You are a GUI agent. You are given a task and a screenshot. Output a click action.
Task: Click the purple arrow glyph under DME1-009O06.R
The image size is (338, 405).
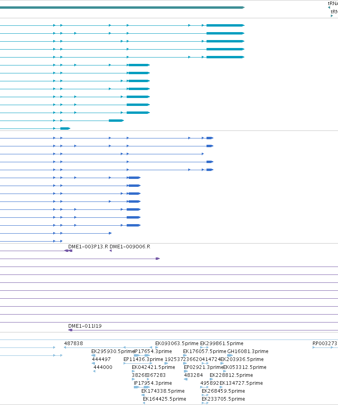click(111, 251)
